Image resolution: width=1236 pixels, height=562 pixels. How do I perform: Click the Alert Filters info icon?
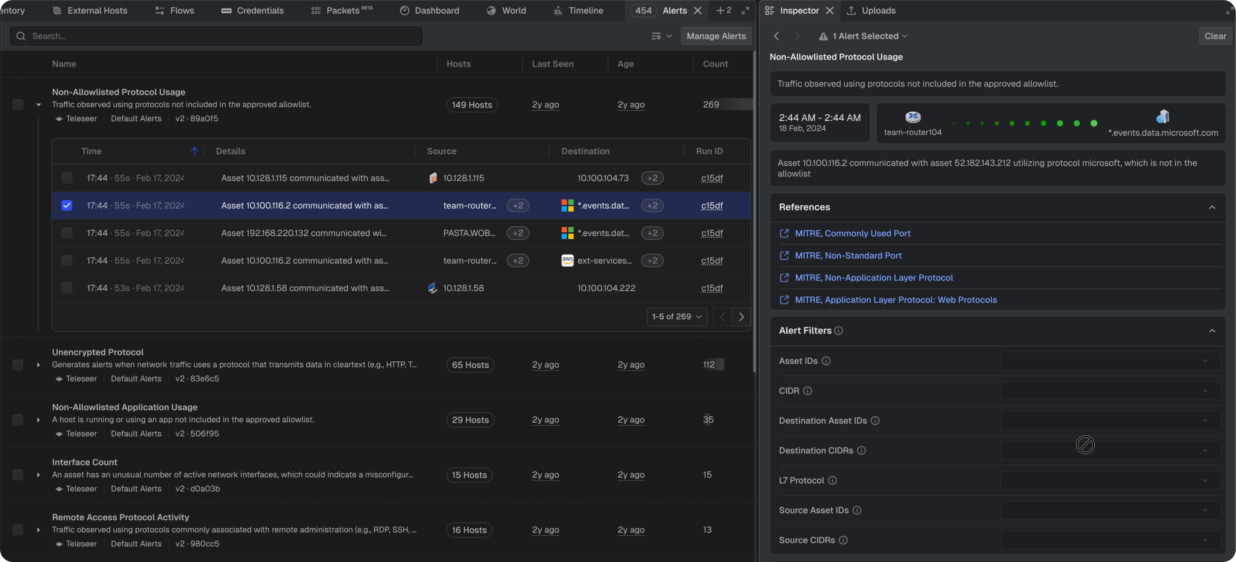(838, 331)
